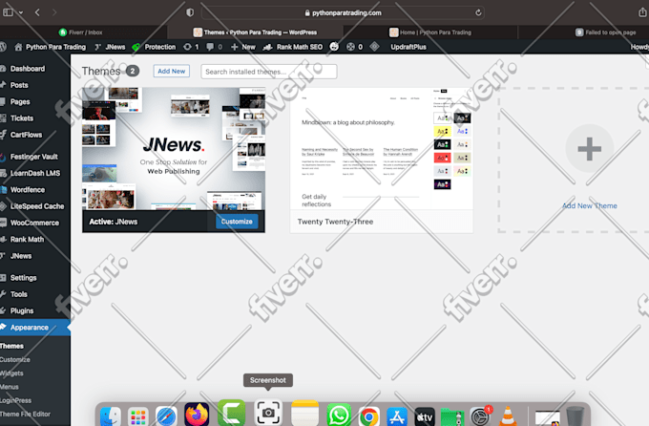Screen dimensions: 649x426
Task: Launch Firefox from the Dock
Action: [x=197, y=415]
